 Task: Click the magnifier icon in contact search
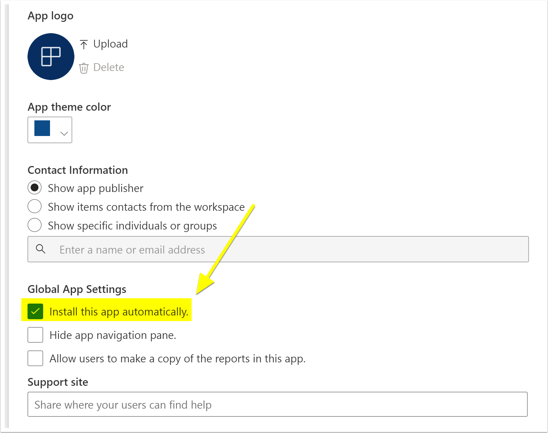coord(41,249)
